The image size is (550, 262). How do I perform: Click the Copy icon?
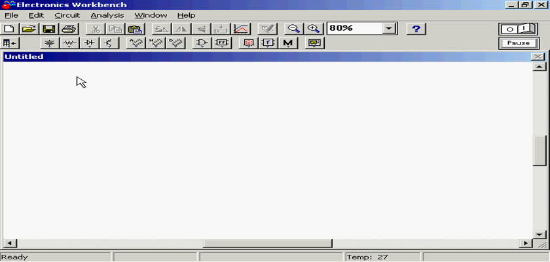[115, 29]
